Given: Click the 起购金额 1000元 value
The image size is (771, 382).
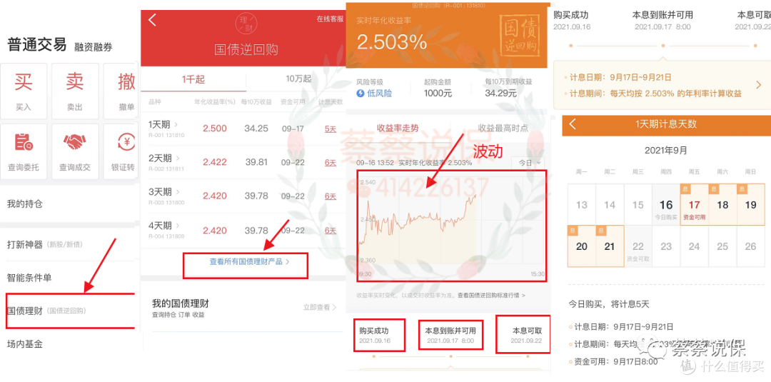Looking at the screenshot, I should [x=438, y=94].
